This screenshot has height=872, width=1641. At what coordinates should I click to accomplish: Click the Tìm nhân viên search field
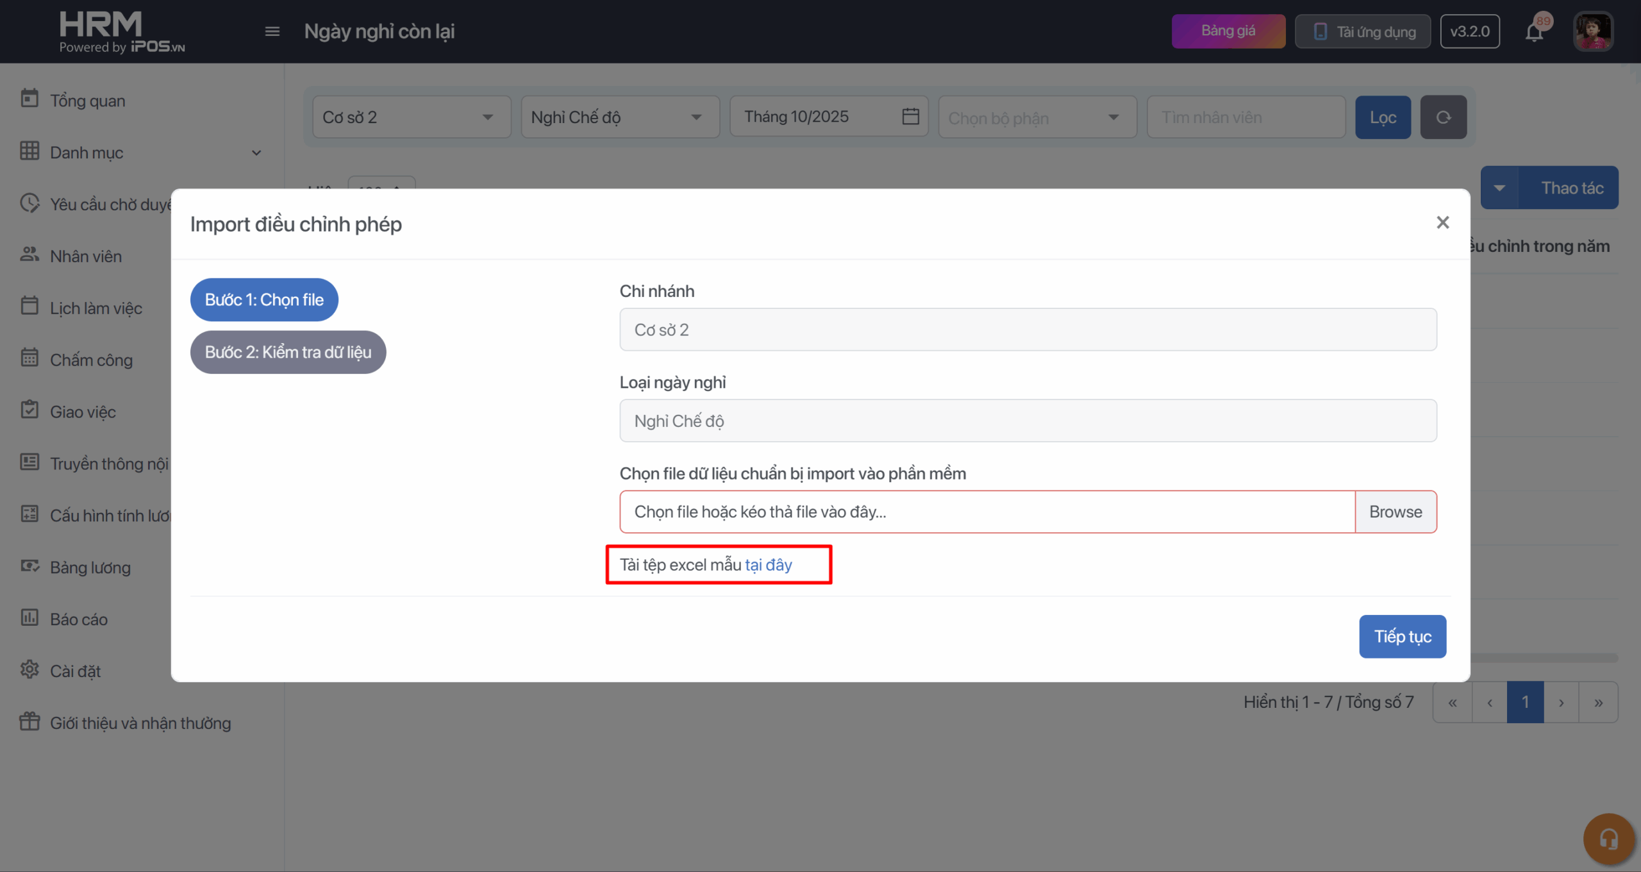coord(1245,117)
